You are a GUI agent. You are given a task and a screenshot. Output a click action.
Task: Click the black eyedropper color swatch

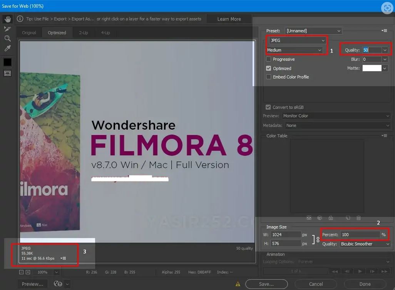pos(8,62)
